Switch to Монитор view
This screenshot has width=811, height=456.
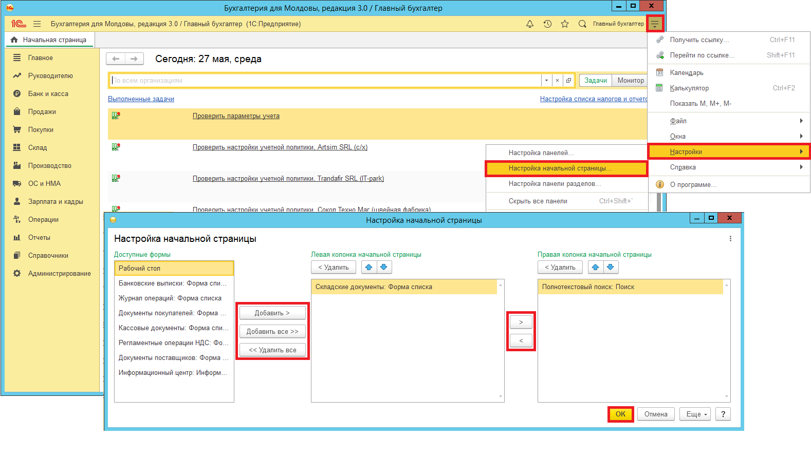point(631,80)
